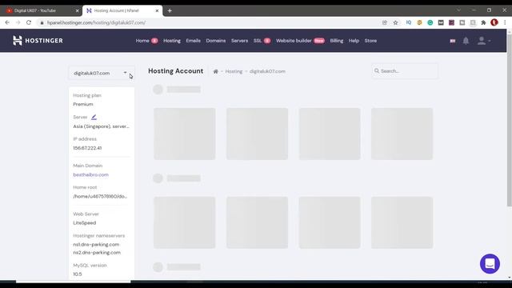Click the share page icon

pyautogui.click(x=385, y=22)
